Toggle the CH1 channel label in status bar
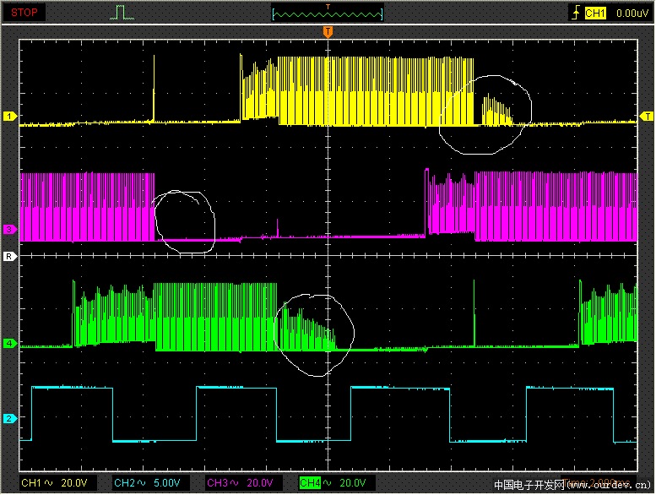 [31, 482]
